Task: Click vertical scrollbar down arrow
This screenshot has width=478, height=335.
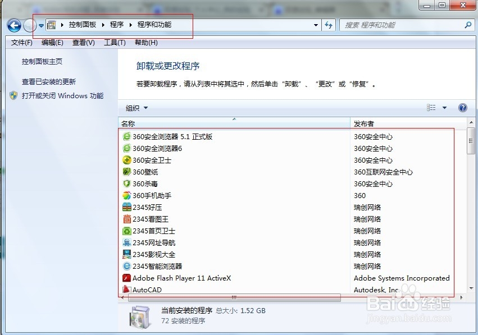Action: [x=471, y=288]
